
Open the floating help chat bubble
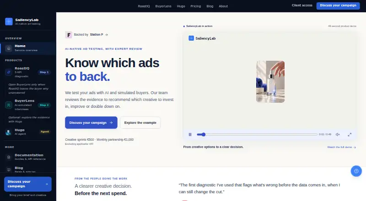click(356, 171)
